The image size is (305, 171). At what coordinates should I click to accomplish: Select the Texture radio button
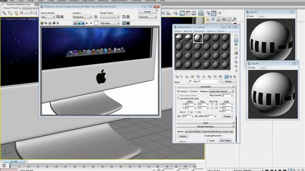coord(178,91)
